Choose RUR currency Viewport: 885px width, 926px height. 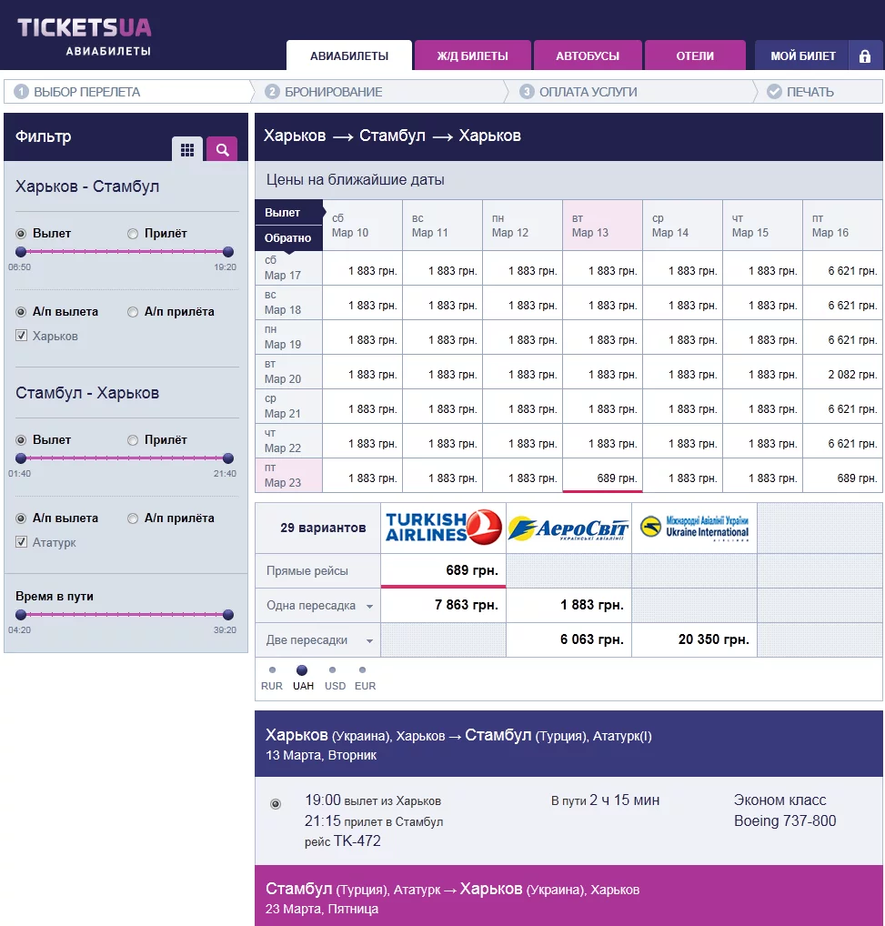[x=272, y=670]
